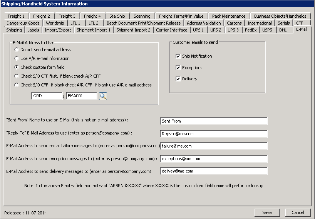Open the Freight Terms/Min Value tab
This screenshot has width=315, height=219.
tap(182, 16)
